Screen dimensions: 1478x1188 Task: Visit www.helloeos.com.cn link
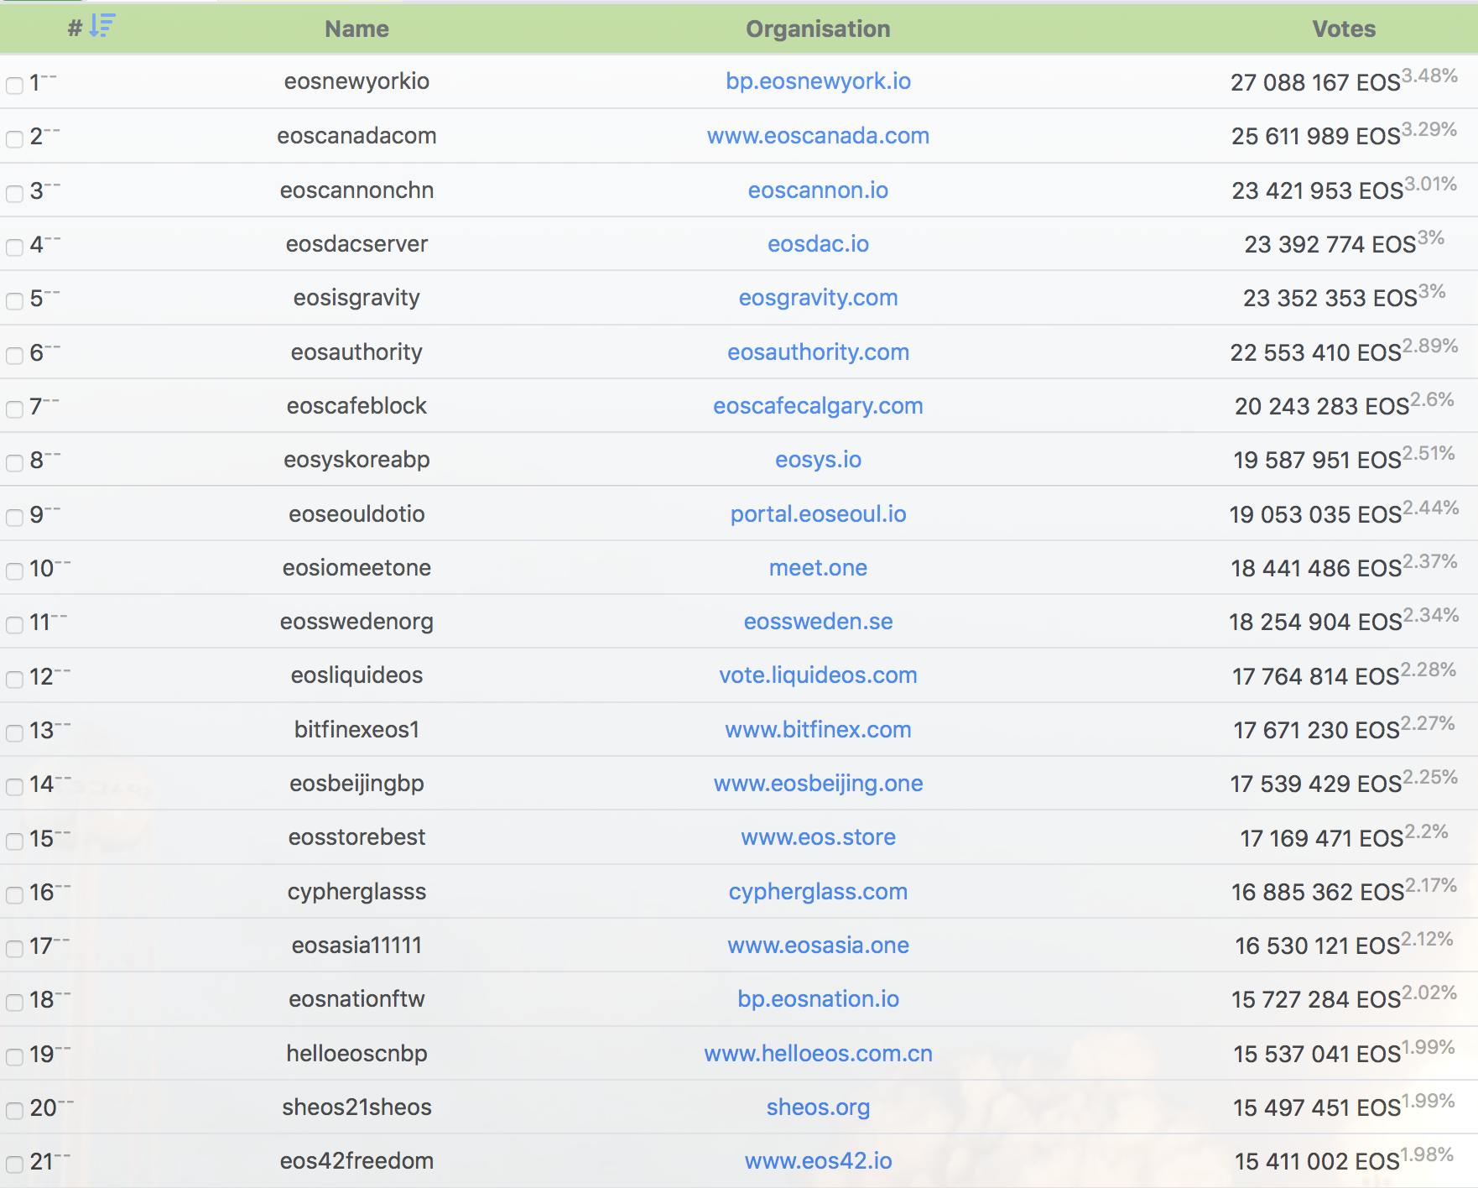coord(818,1054)
